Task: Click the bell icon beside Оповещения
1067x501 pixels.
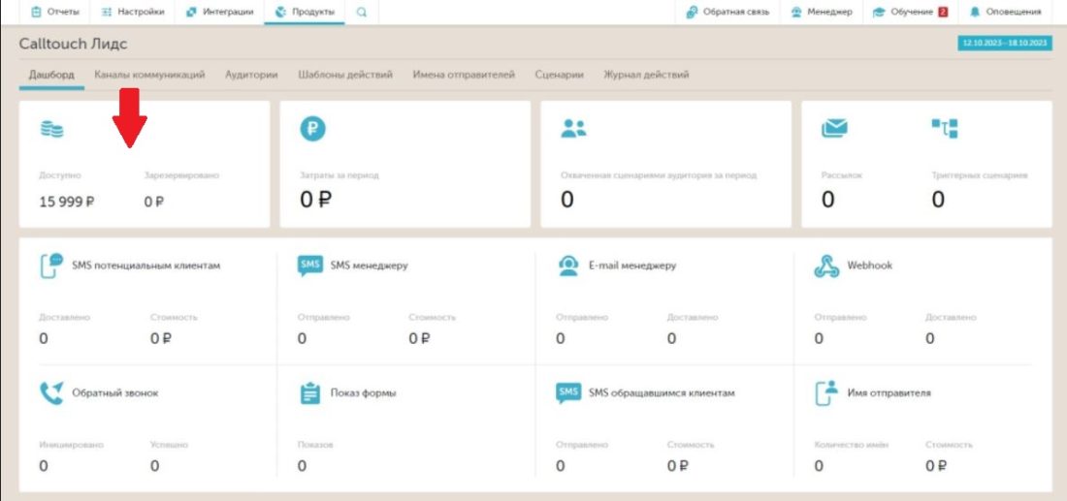Action: coord(975,12)
